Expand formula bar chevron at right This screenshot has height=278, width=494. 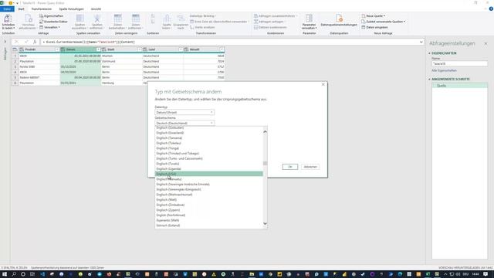[x=421, y=42]
